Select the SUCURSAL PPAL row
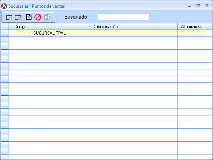This screenshot has width=213, height=160. (106, 33)
